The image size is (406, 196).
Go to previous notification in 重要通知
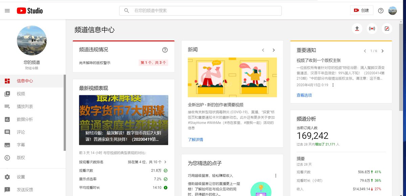[x=365, y=51]
